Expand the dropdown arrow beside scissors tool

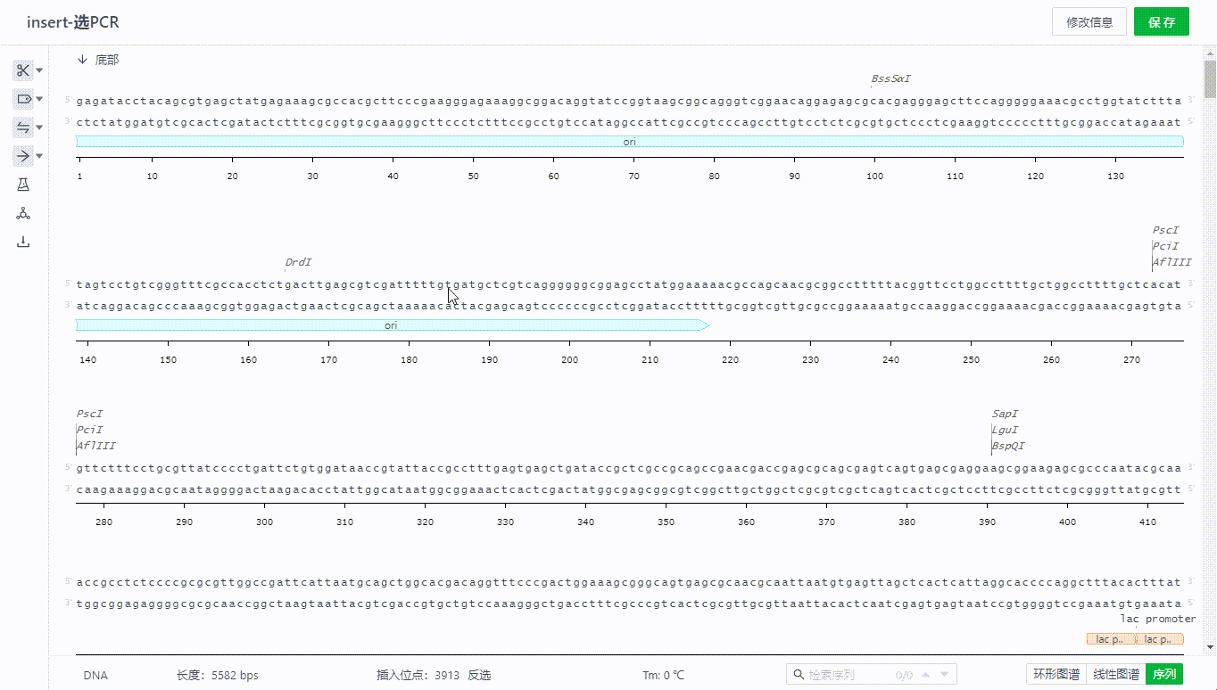39,71
